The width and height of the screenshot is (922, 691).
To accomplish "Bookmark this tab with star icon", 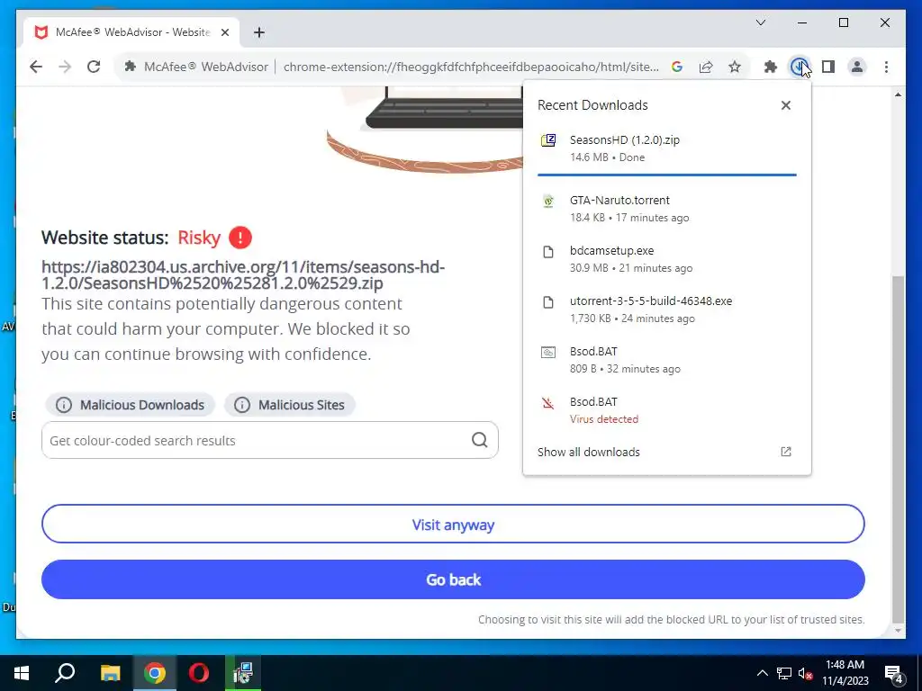I will click(x=735, y=67).
